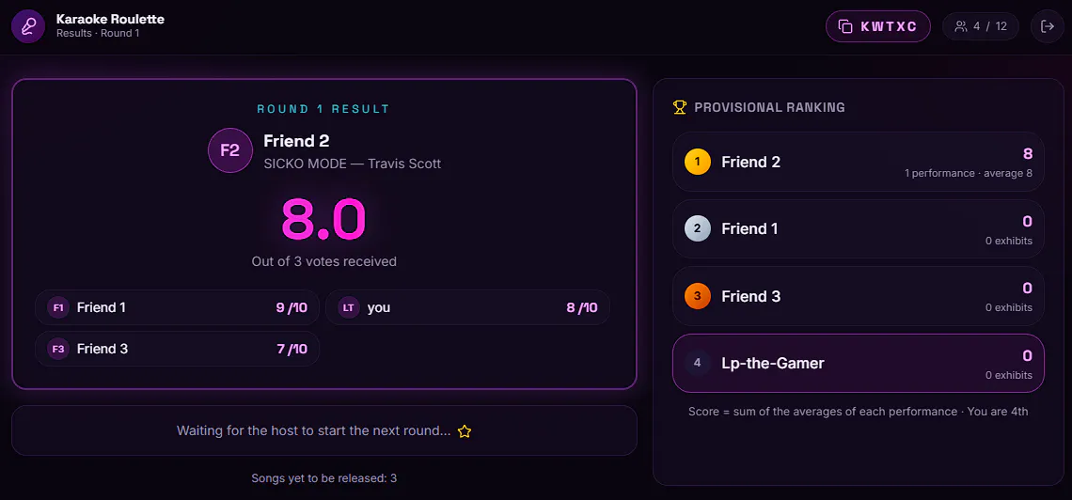Select the orange rank 3 badge
1072x500 pixels.
pyautogui.click(x=698, y=296)
